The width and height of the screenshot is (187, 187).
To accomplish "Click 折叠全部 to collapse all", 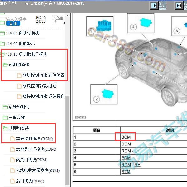I will pyautogui.click(x=58, y=20).
